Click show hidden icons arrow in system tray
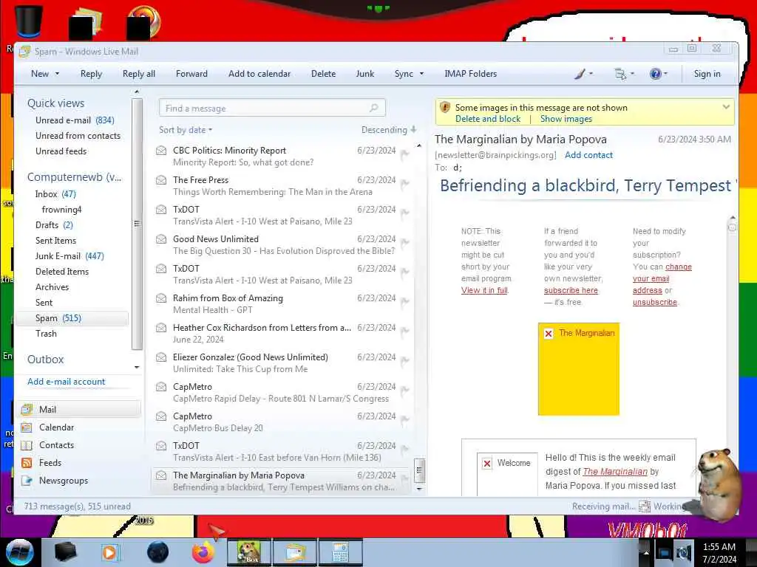This screenshot has height=567, width=757. pos(645,552)
